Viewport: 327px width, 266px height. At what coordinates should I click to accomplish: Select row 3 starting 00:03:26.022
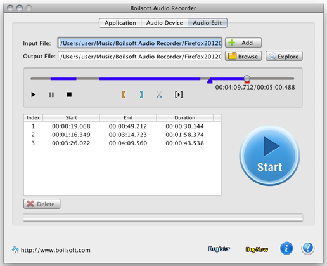point(122,143)
